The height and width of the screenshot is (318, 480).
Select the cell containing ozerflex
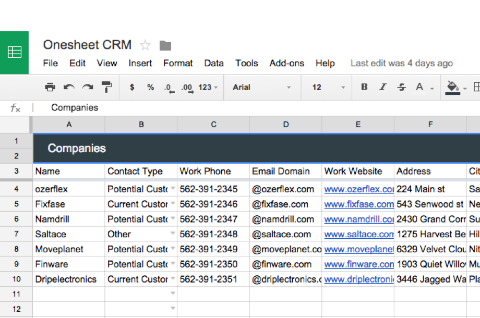(68, 189)
